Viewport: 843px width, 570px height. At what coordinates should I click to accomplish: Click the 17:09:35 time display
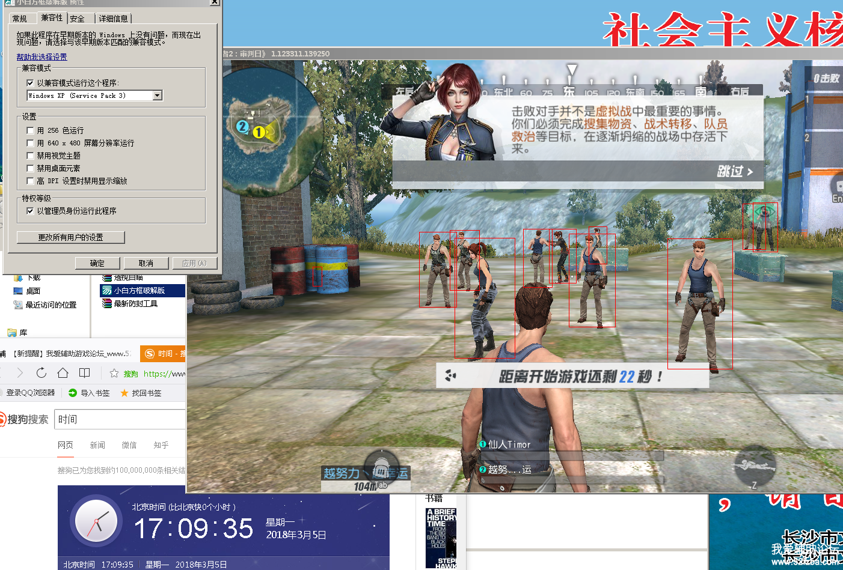click(x=193, y=529)
